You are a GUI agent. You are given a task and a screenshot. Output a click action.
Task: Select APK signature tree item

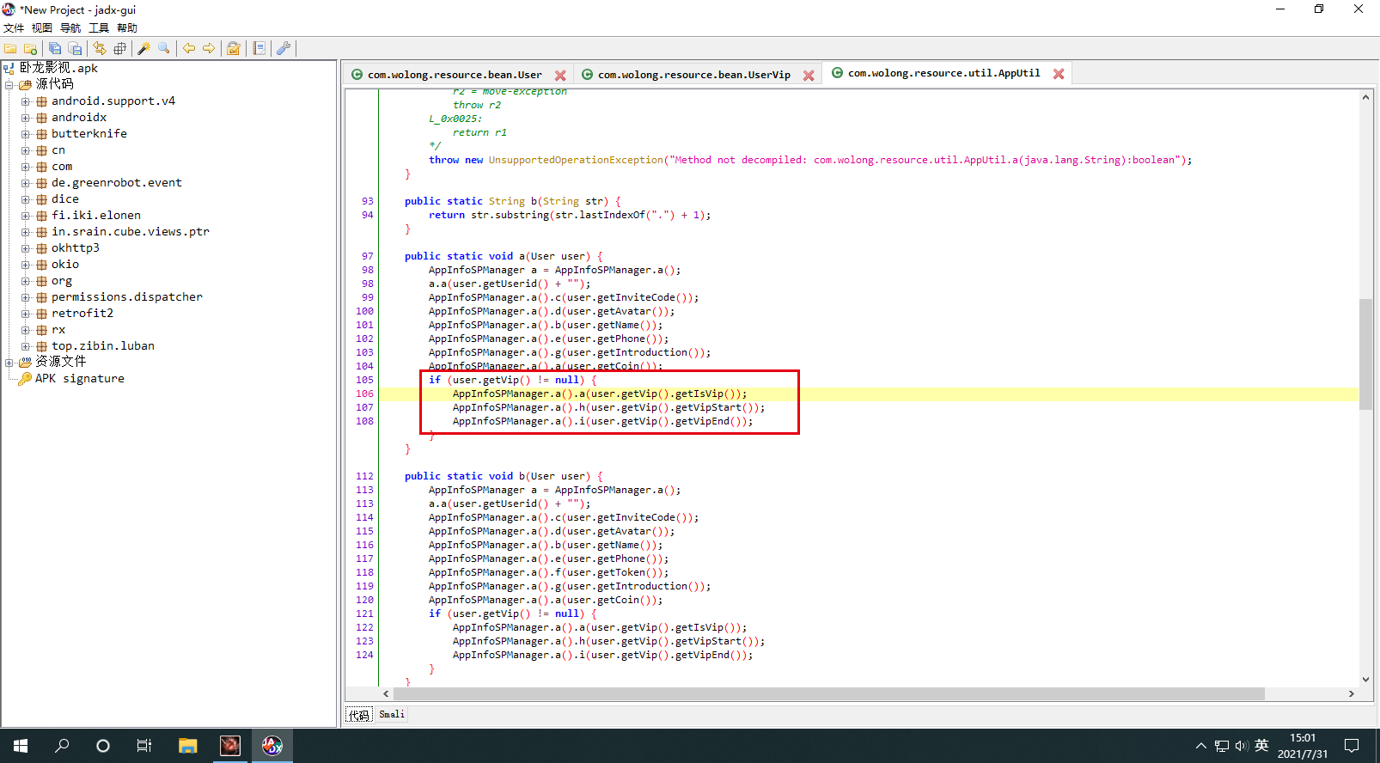coord(79,379)
